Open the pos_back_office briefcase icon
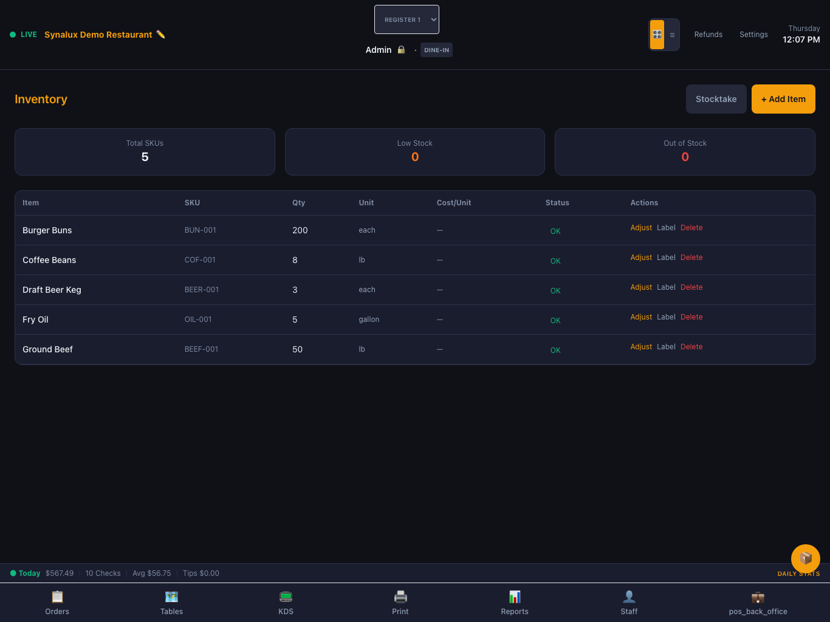Viewport: 830px width, 622px height. (758, 596)
